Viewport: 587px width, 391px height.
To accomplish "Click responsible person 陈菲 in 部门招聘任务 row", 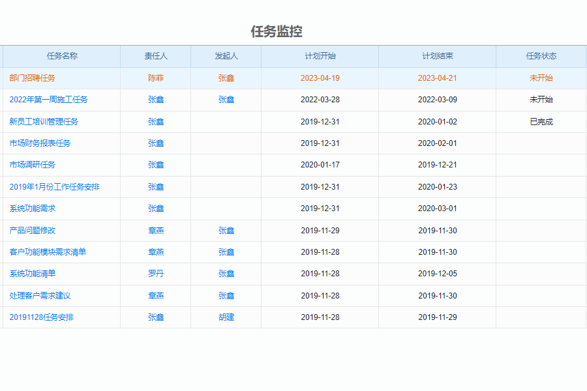I will 156,78.
